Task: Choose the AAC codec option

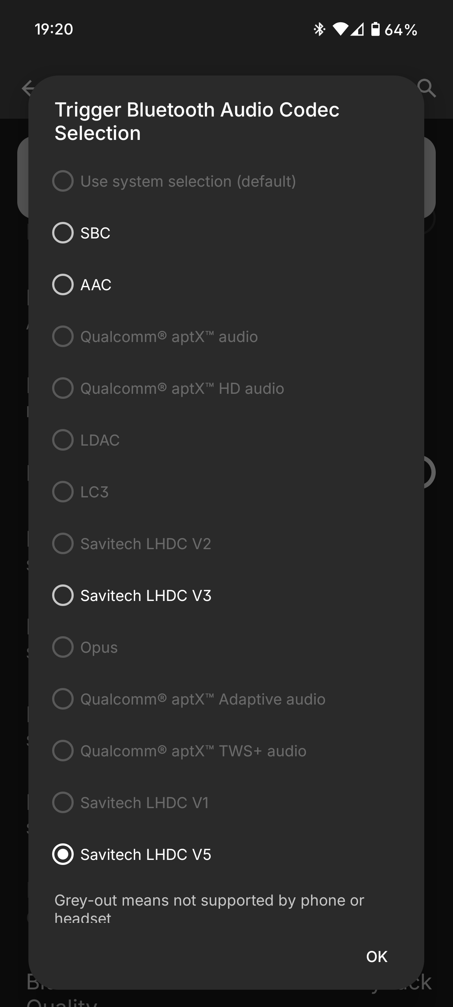Action: point(63,284)
